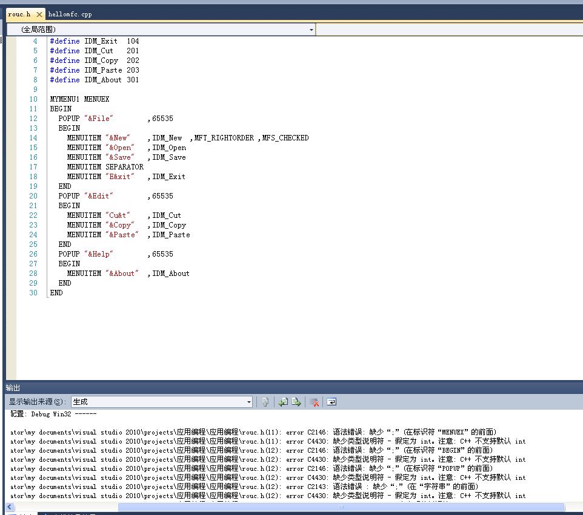Open the empty members dropdown on right
The height and width of the screenshot is (515, 583).
[448, 30]
